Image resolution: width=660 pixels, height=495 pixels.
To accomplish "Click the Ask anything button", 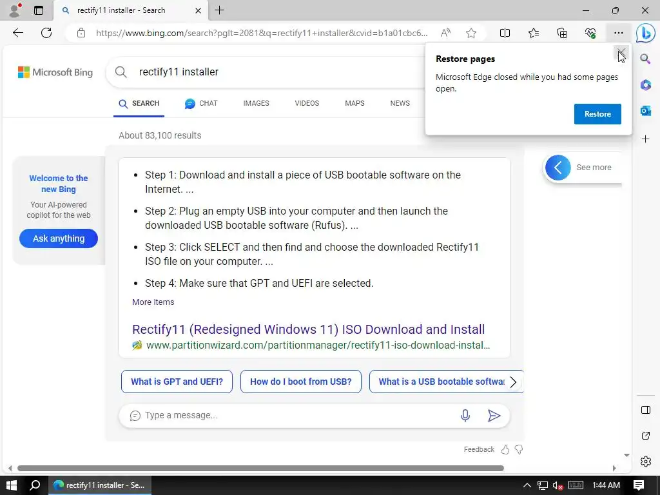I will pos(59,238).
